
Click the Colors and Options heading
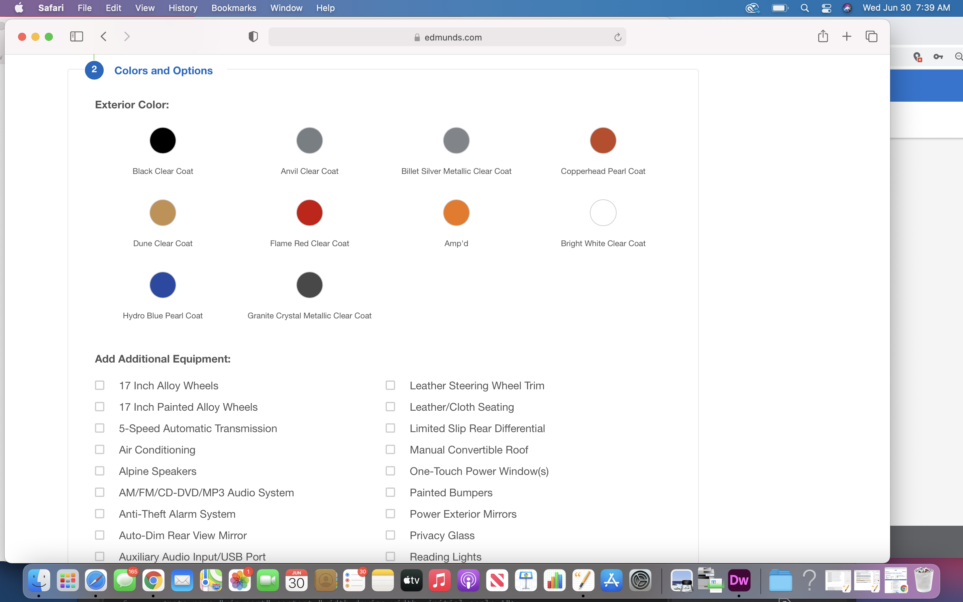tap(164, 71)
